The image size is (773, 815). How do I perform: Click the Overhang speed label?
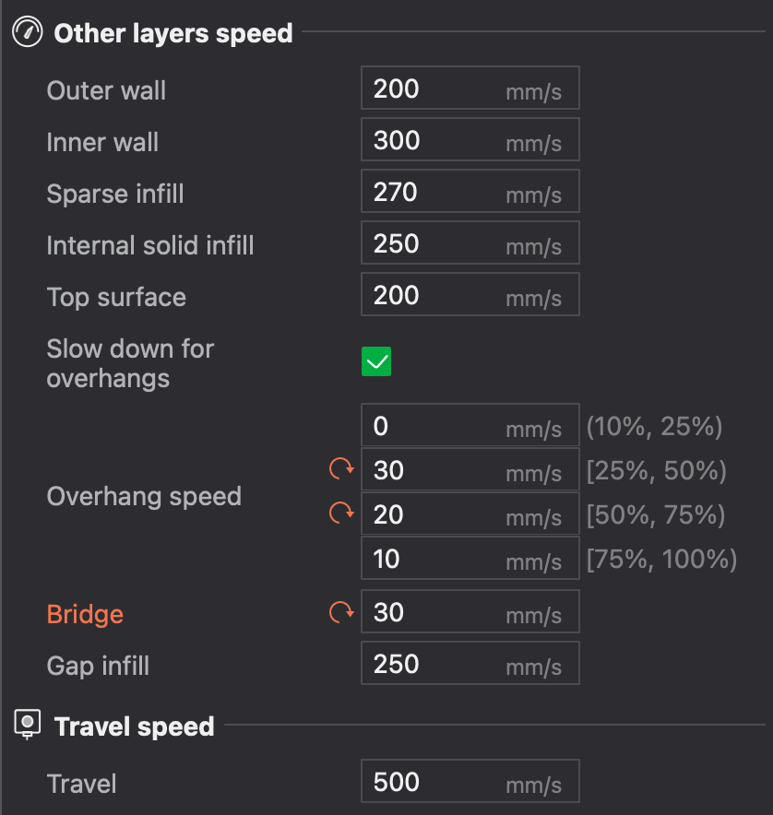point(144,496)
